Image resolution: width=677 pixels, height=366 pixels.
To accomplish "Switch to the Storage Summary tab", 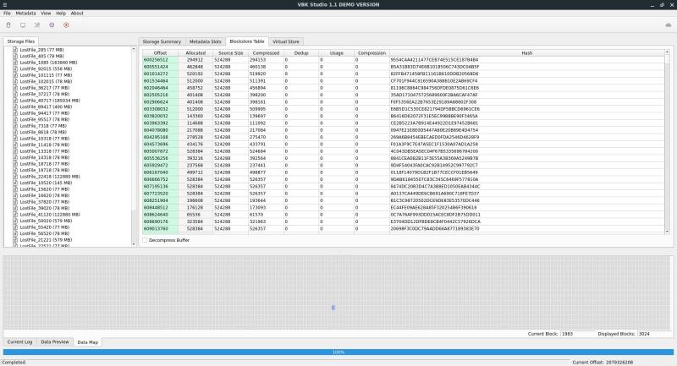I will pyautogui.click(x=162, y=41).
